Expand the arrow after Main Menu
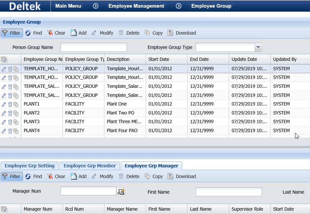The height and width of the screenshot is (214, 310). [95, 6]
